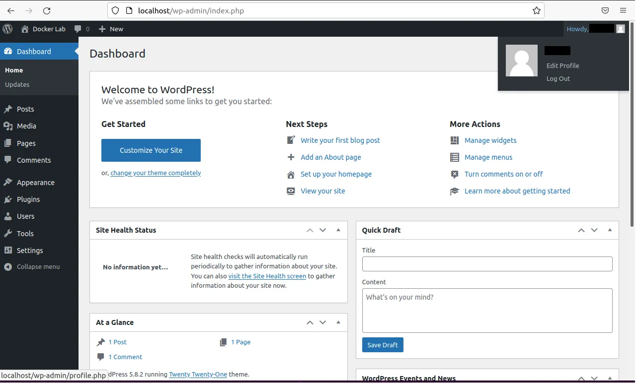Open visit the Site Health screen link
This screenshot has width=636, height=383.
(x=267, y=276)
